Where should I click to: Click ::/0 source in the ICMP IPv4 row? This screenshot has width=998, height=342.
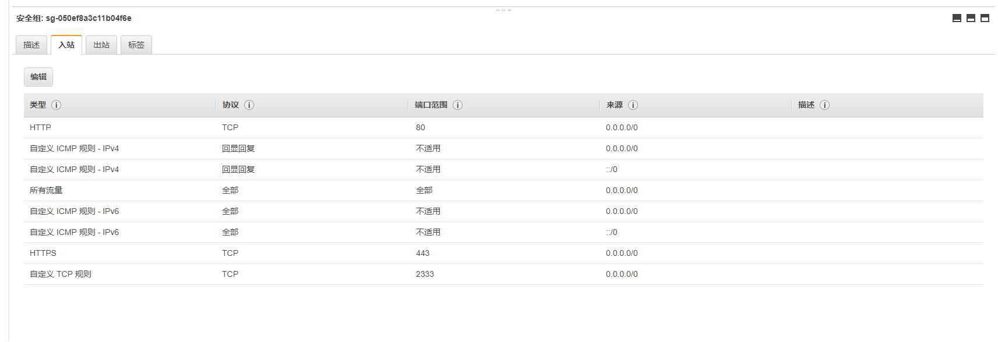[x=612, y=169]
